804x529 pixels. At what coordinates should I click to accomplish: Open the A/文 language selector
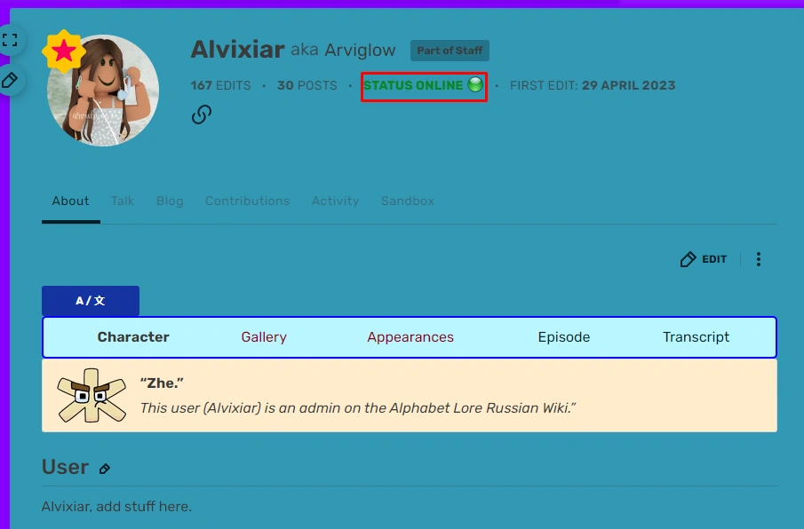click(x=91, y=301)
